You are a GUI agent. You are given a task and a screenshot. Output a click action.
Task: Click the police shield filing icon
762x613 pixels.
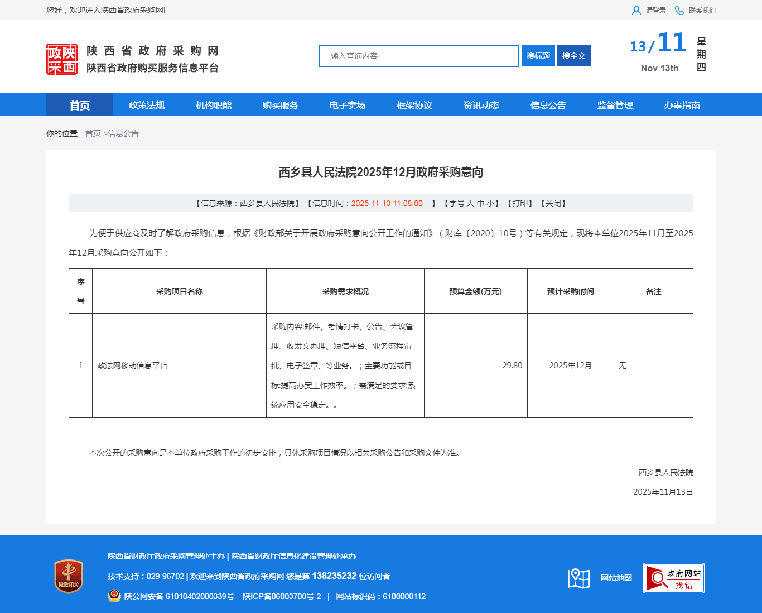(x=114, y=596)
